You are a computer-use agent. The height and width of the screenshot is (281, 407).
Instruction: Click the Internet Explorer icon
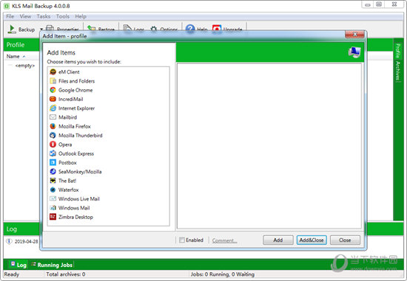[x=53, y=108]
